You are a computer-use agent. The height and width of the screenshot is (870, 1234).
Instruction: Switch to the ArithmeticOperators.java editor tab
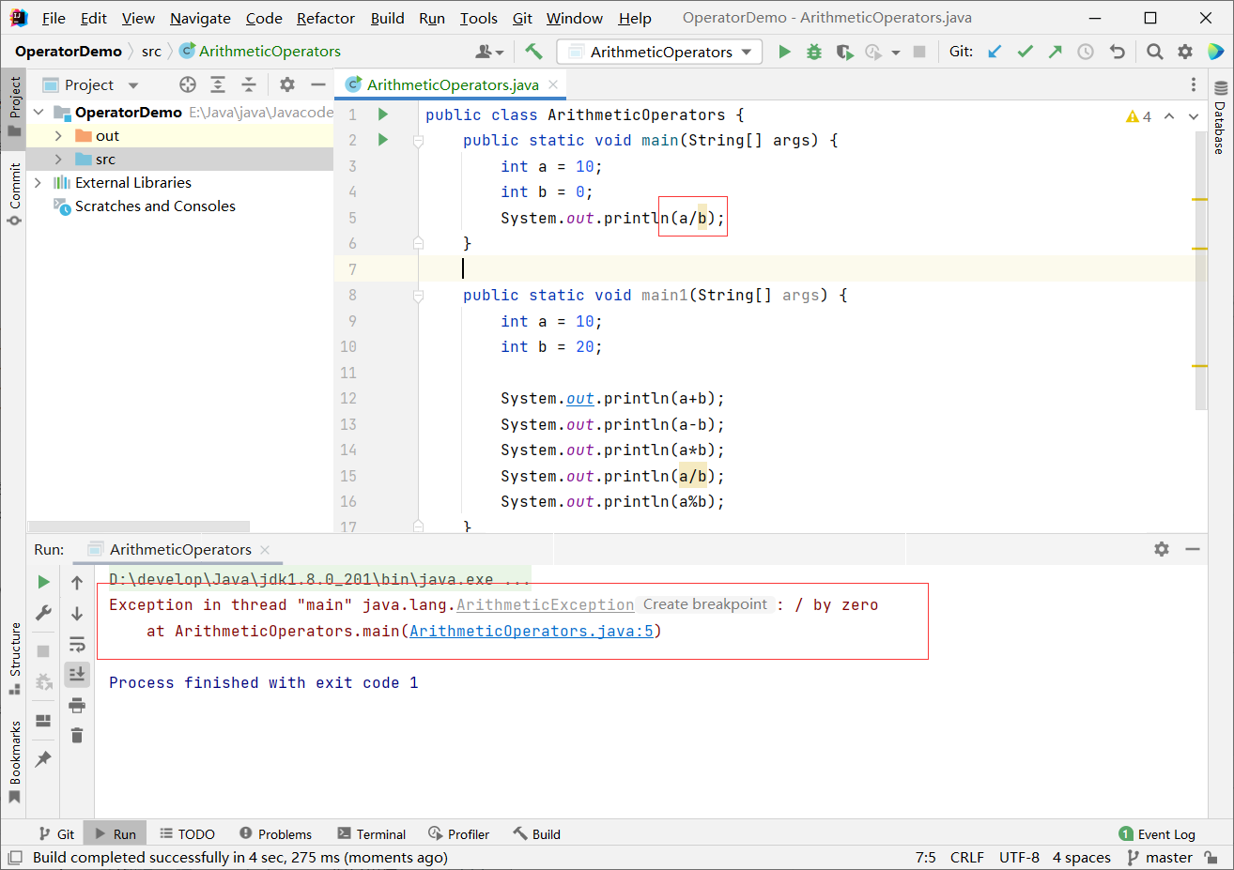[x=452, y=84]
